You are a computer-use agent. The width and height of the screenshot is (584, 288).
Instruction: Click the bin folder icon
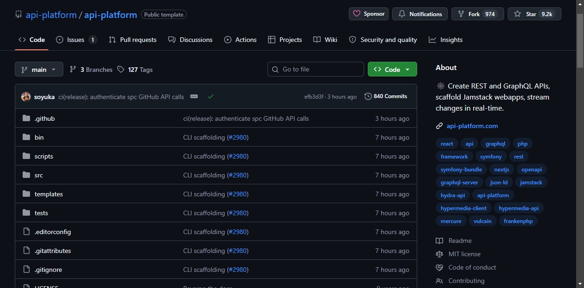click(x=26, y=137)
